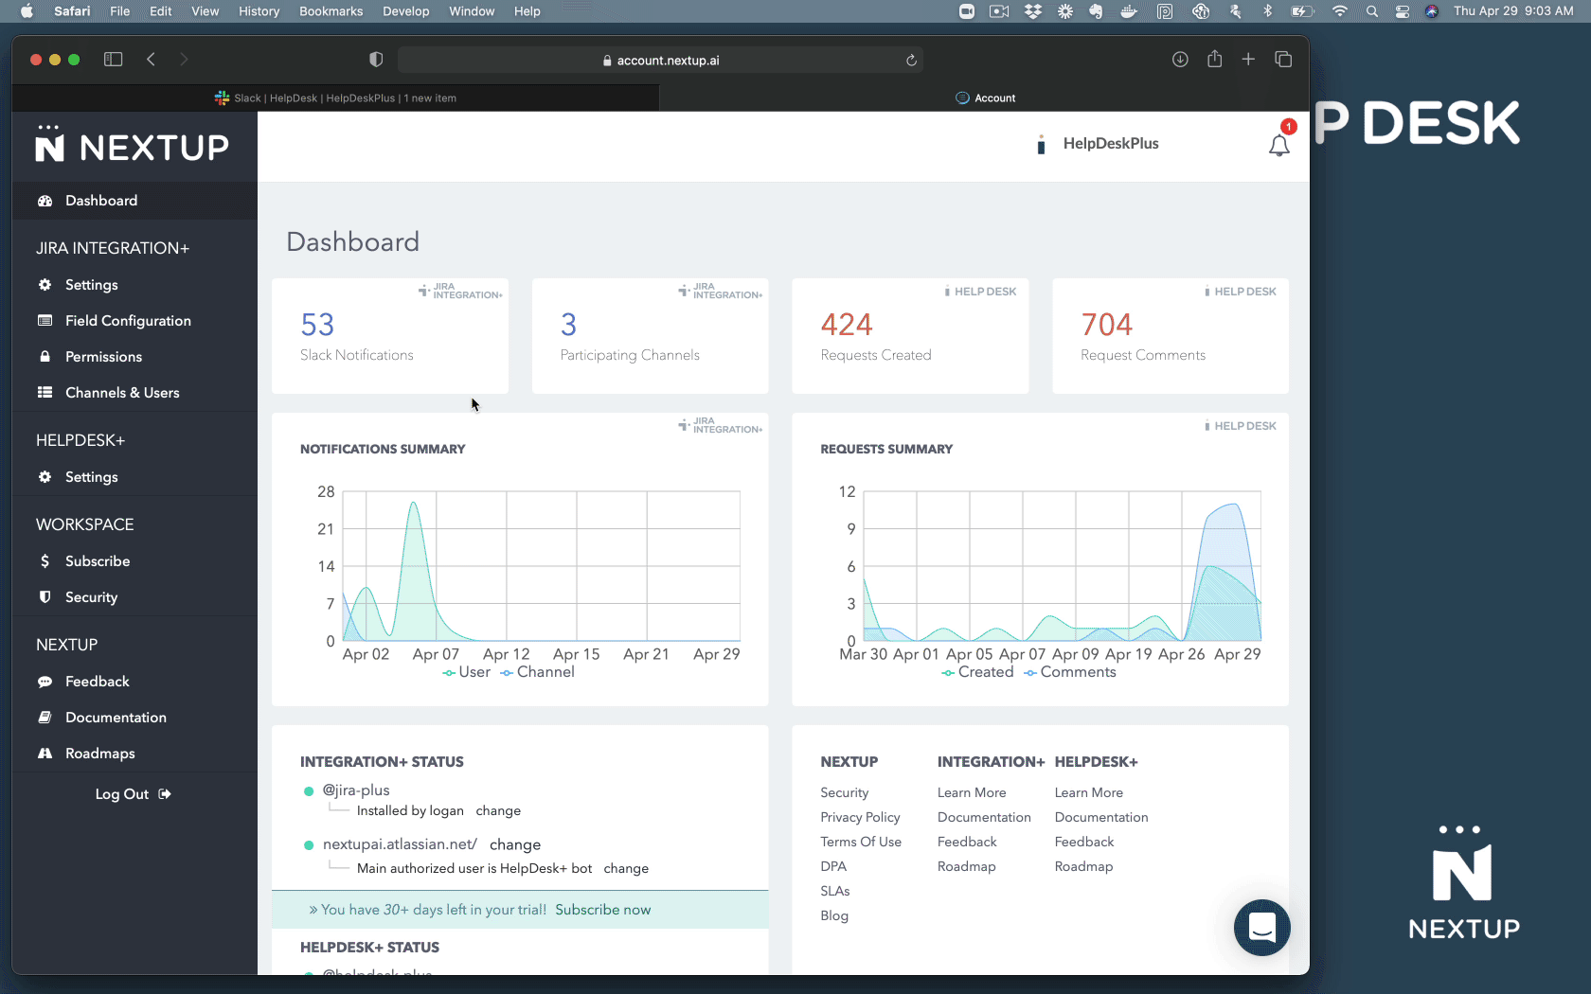Click Learn More under INTEGRATION+

click(x=972, y=793)
